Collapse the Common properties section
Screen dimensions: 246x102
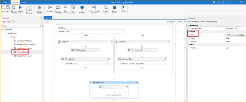pos(189,25)
